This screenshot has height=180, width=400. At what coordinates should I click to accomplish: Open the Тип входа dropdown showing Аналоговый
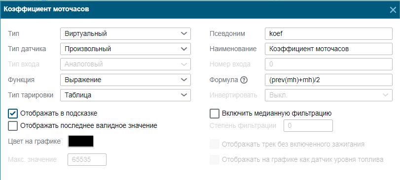coord(125,64)
